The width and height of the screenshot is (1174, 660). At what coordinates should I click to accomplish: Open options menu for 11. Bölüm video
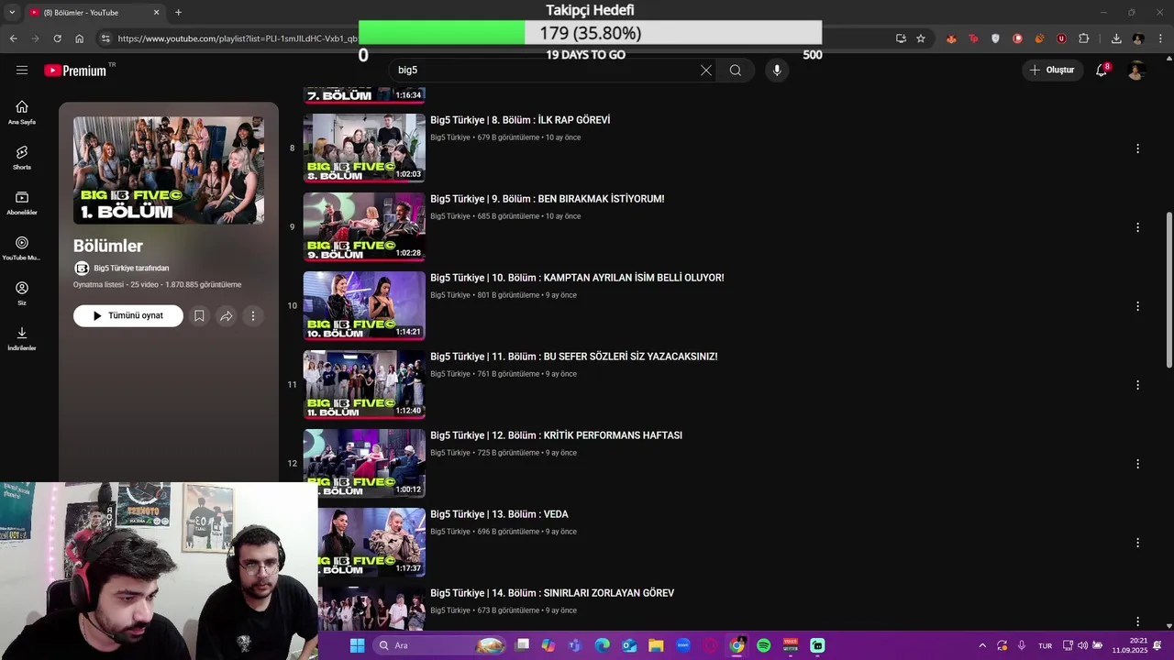1137,385
